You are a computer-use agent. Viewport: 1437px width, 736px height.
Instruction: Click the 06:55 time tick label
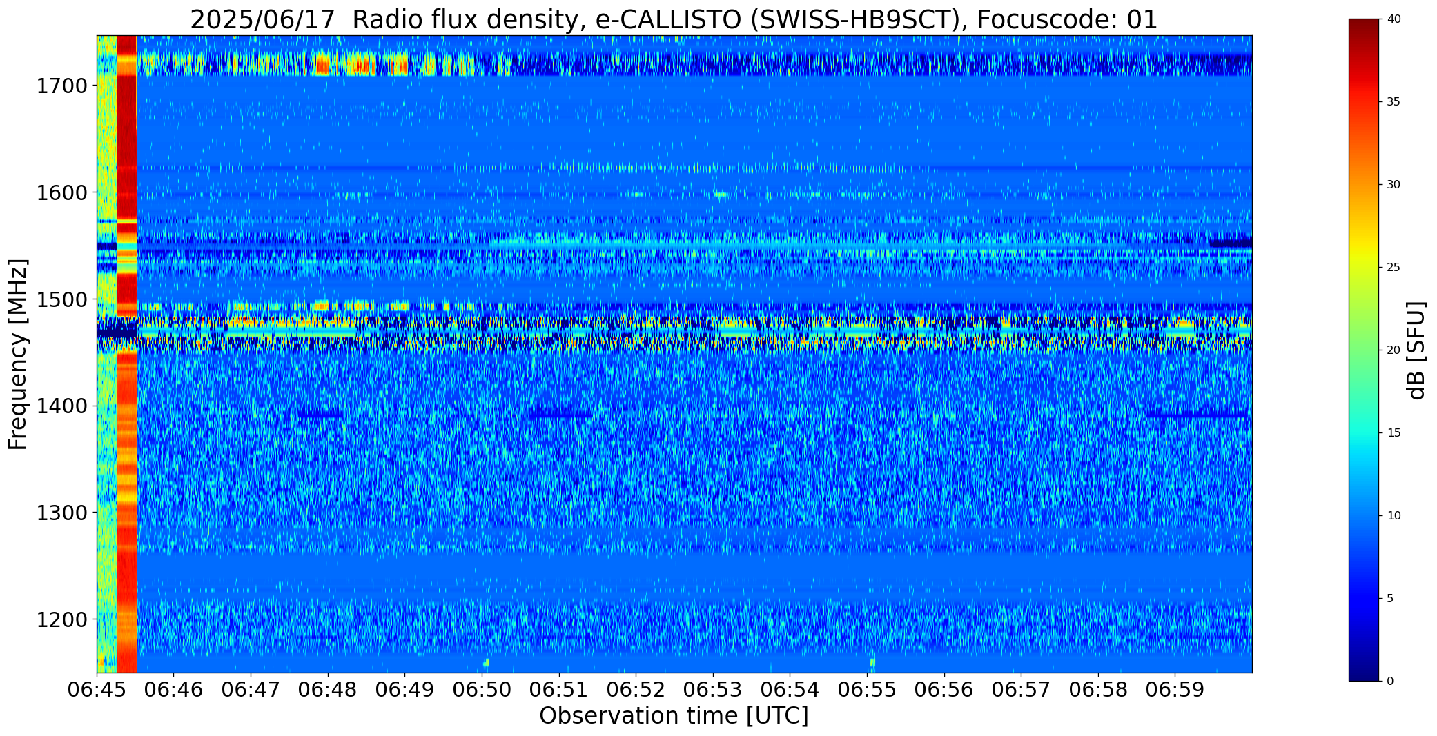coord(867,689)
